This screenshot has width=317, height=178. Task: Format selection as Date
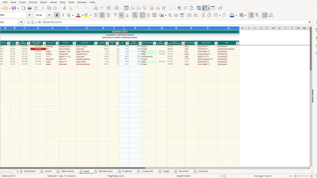182,15
